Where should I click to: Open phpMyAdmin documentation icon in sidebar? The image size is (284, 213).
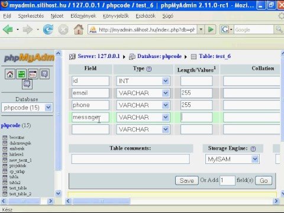44,74
